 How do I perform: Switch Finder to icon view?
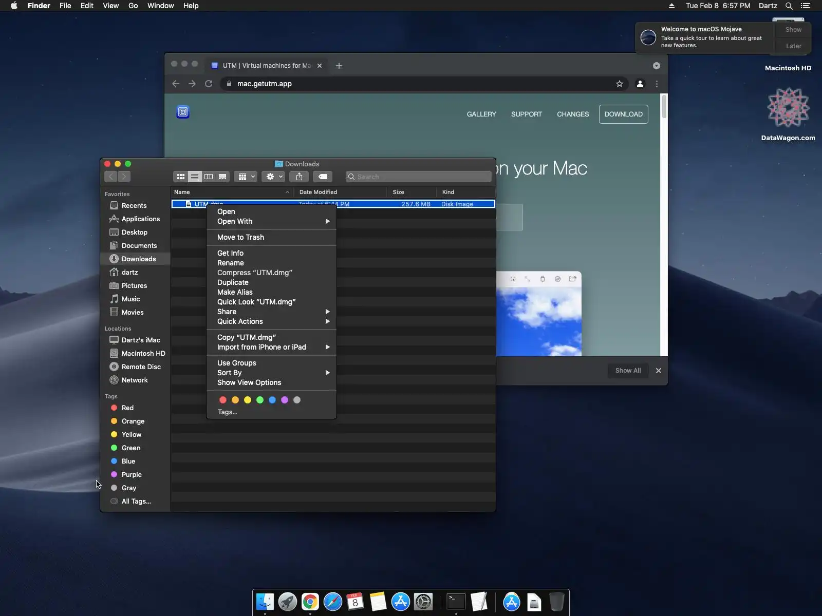point(181,177)
